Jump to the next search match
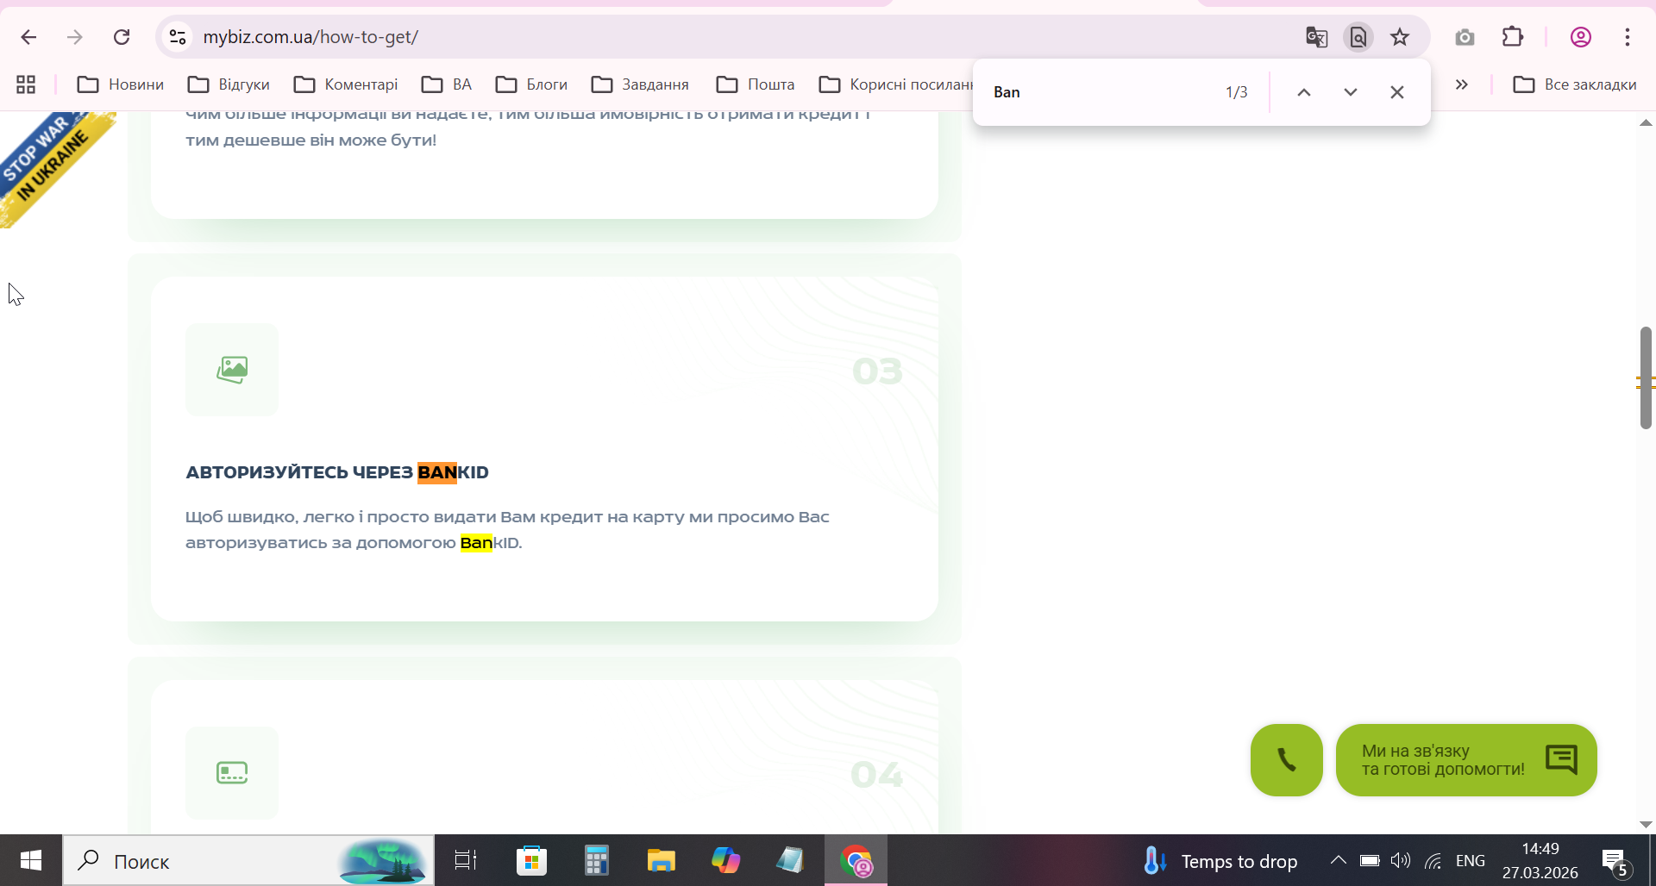1656x886 pixels. click(x=1351, y=92)
